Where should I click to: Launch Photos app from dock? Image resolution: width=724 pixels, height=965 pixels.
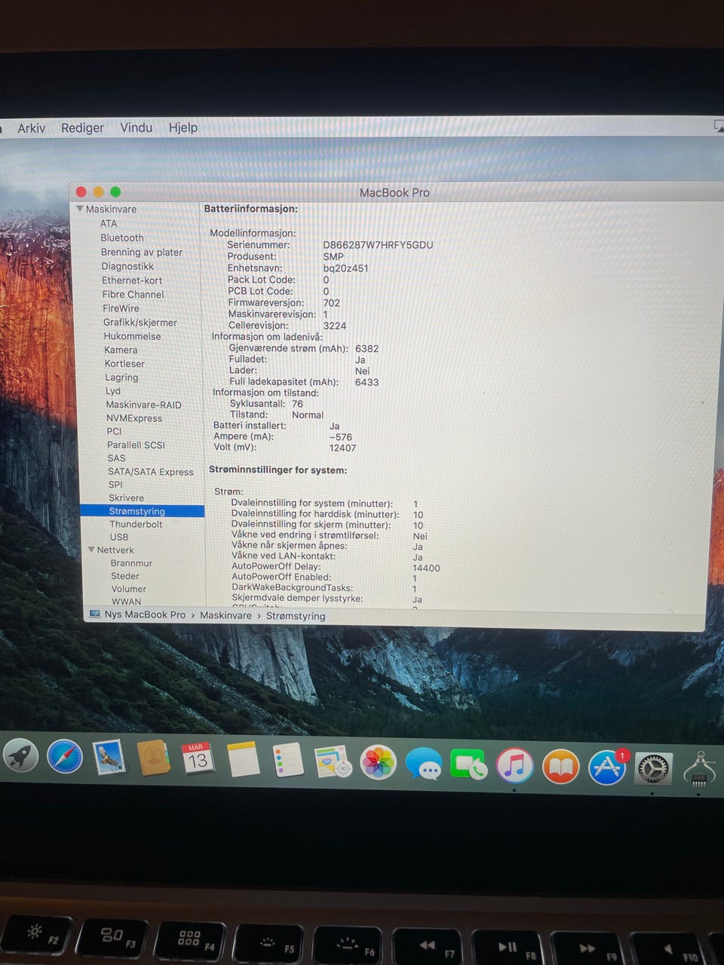tap(378, 763)
